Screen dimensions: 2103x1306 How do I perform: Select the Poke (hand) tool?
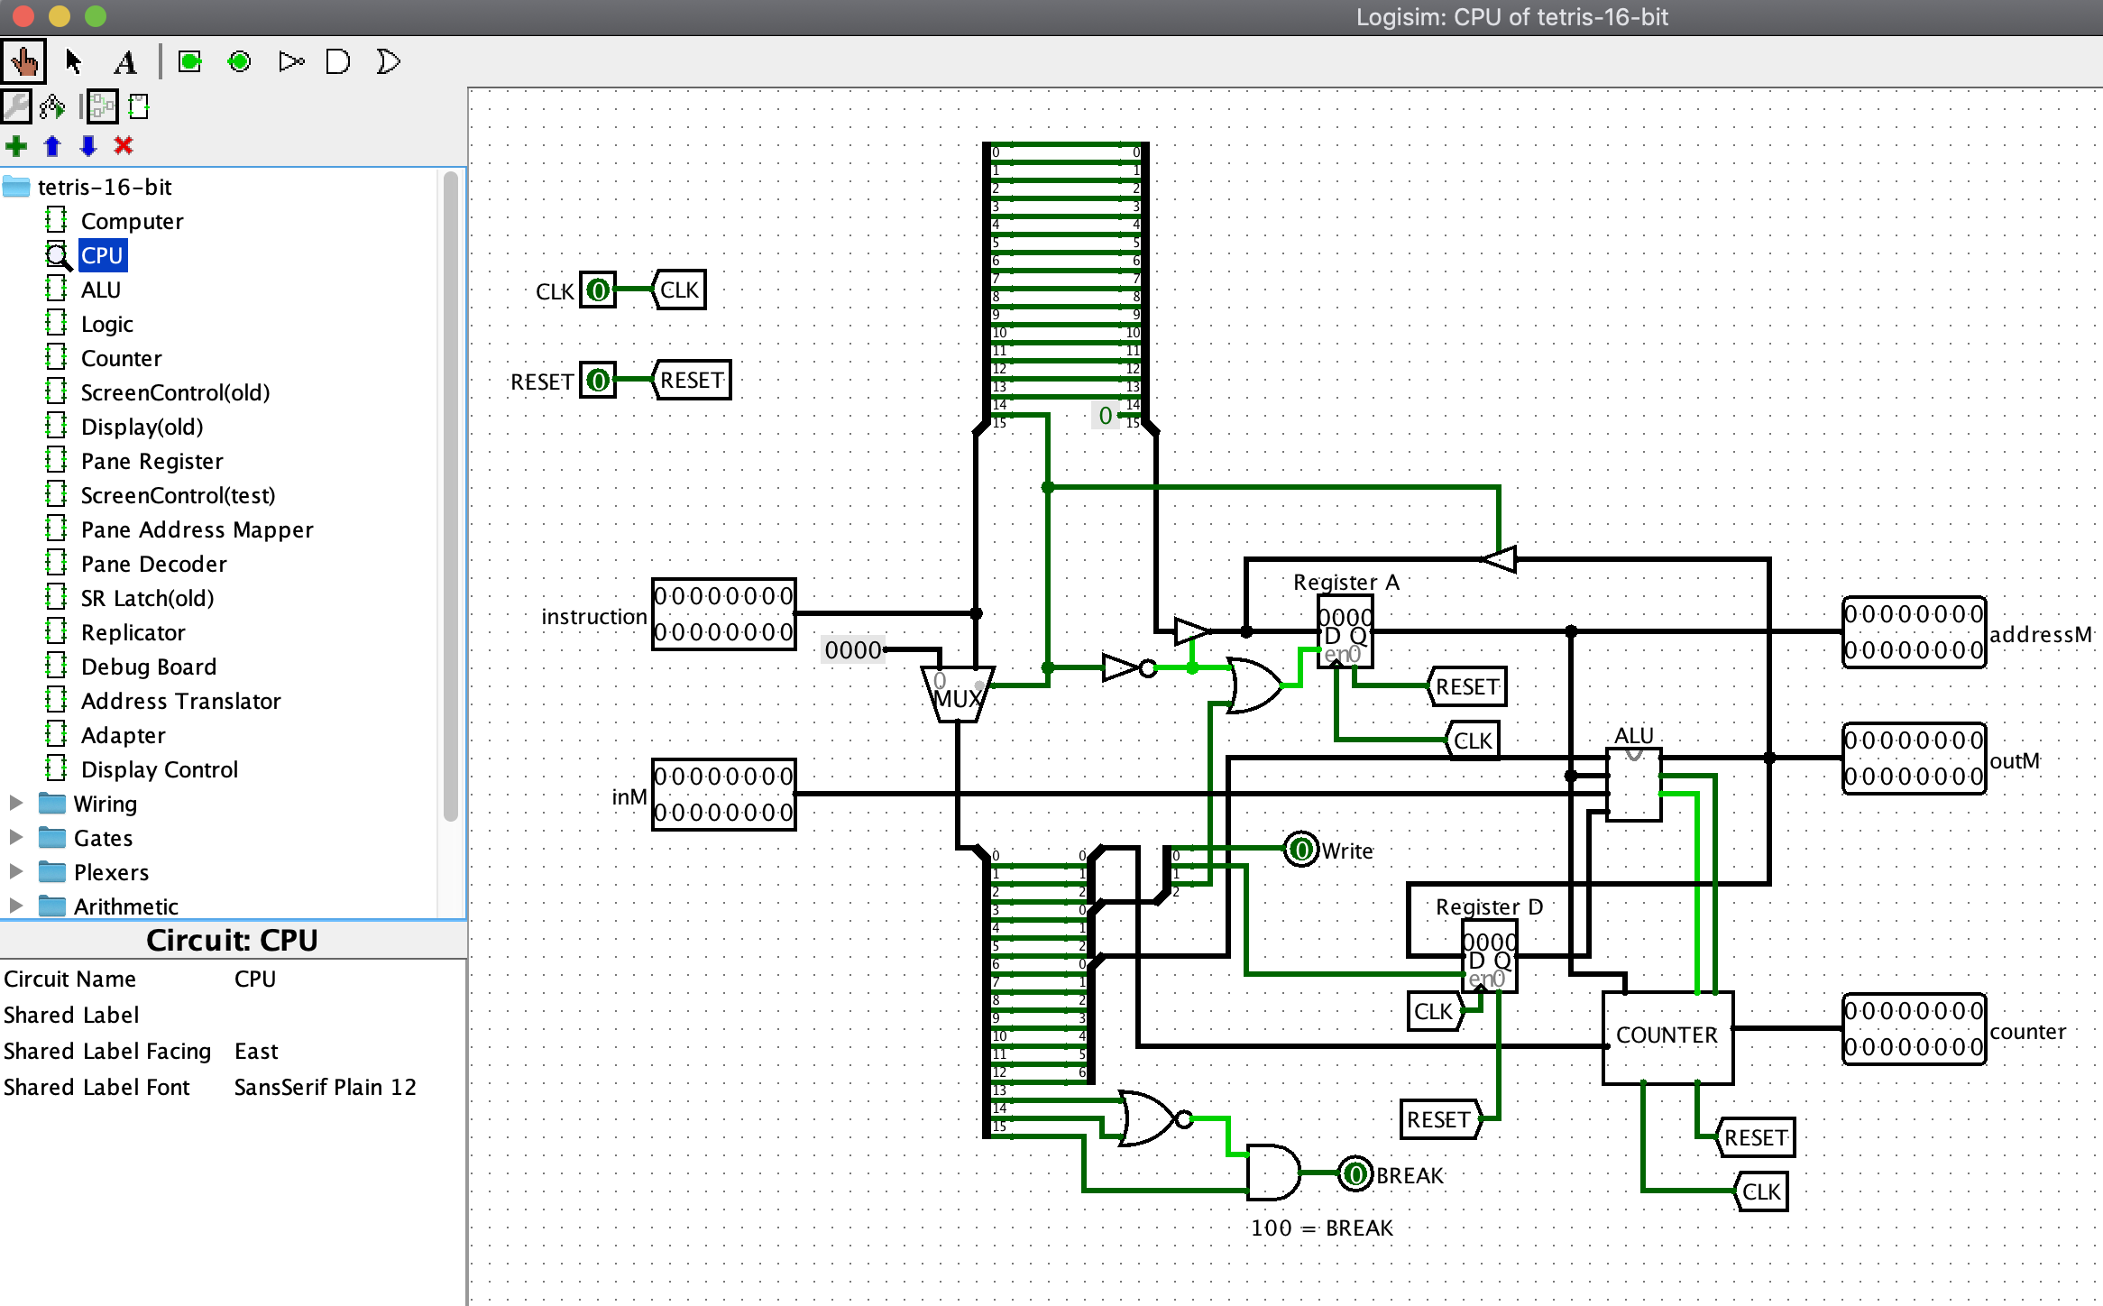click(x=23, y=62)
